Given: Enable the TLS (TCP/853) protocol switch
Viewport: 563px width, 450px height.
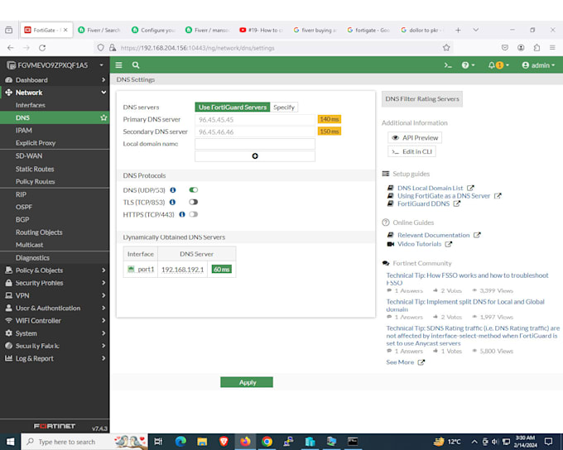Looking at the screenshot, I should point(194,202).
